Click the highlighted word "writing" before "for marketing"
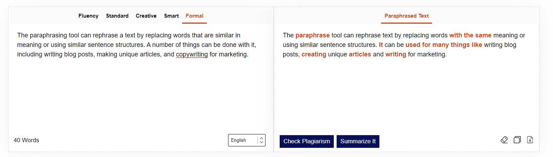Viewport: 553px width, 157px height. point(396,54)
